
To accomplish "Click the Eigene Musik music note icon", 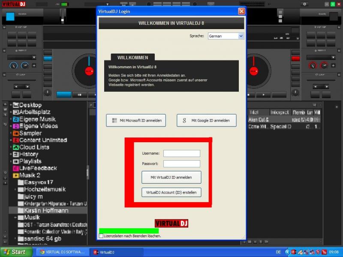I will pos(16,119).
